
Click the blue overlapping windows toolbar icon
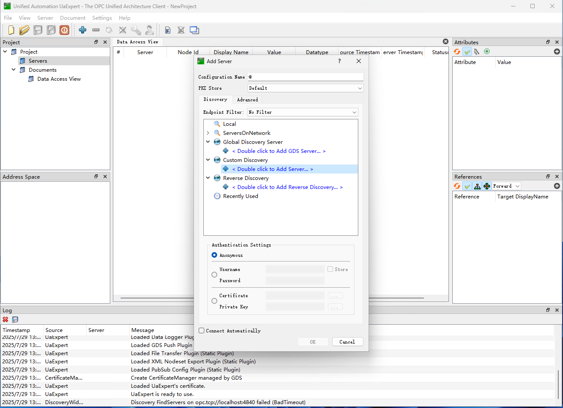[x=194, y=30]
